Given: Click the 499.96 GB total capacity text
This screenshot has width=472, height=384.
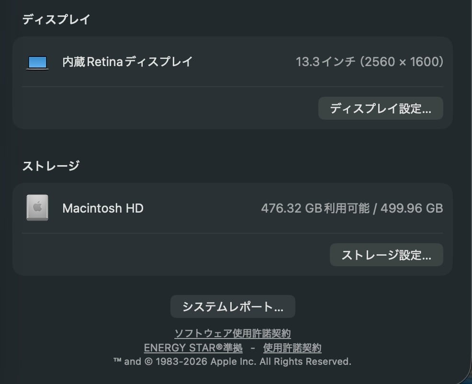Looking at the screenshot, I should (412, 208).
